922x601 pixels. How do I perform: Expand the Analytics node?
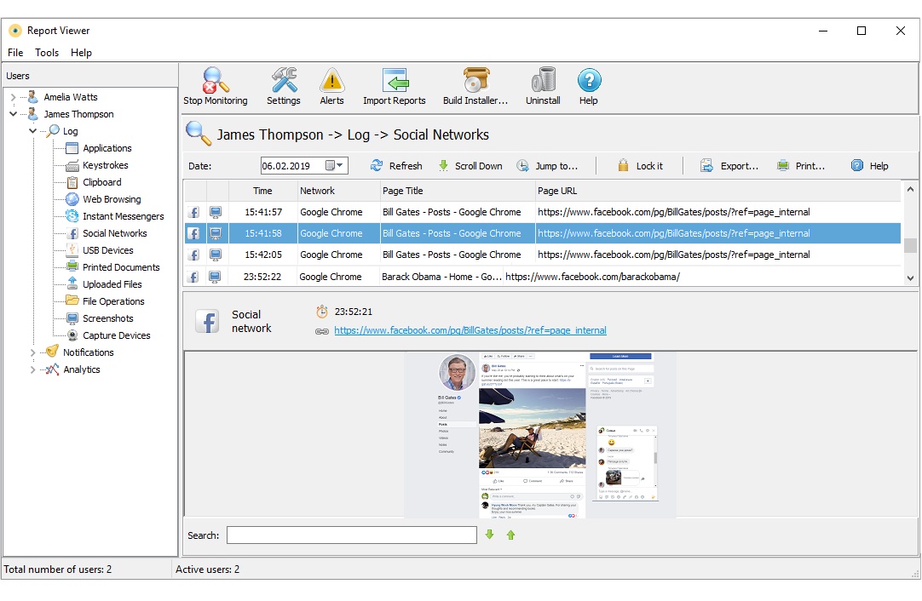point(33,369)
